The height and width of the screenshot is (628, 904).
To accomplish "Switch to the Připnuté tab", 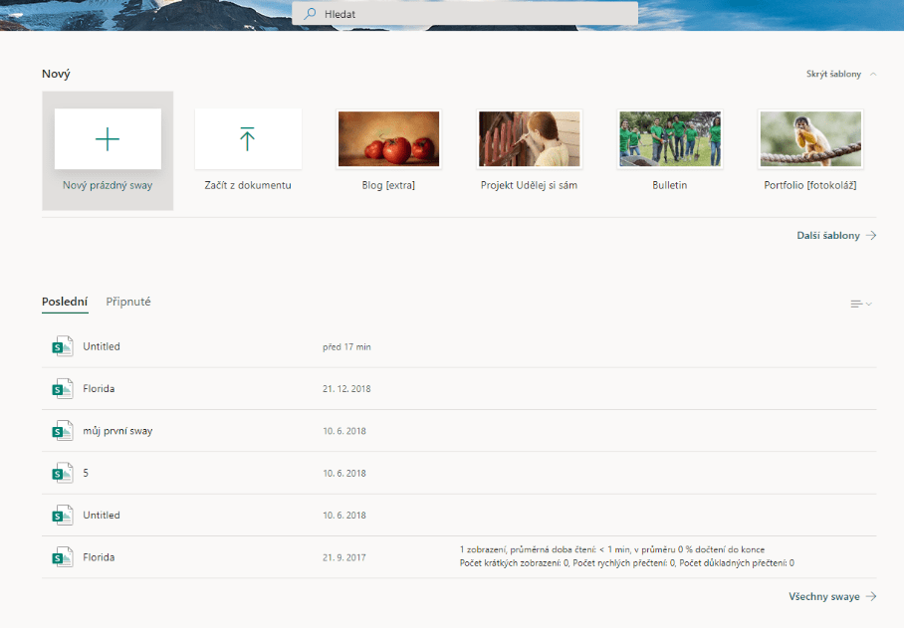I will [128, 302].
